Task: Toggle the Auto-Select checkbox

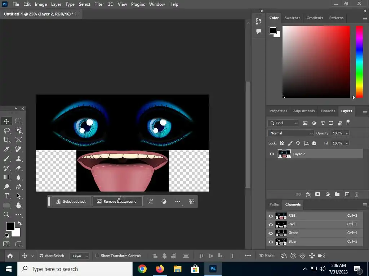Action: pyautogui.click(x=41, y=256)
